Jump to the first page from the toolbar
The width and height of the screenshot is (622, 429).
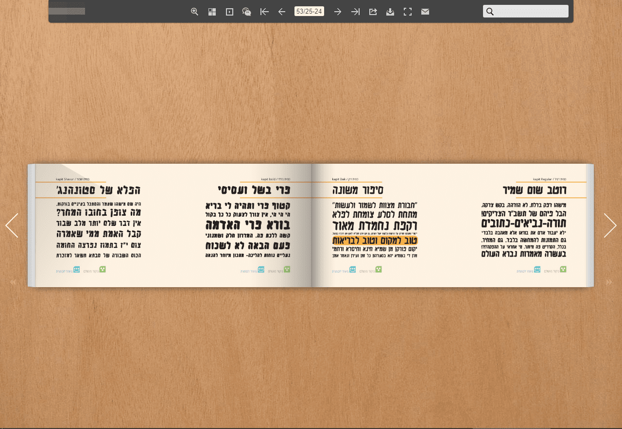pyautogui.click(x=264, y=12)
